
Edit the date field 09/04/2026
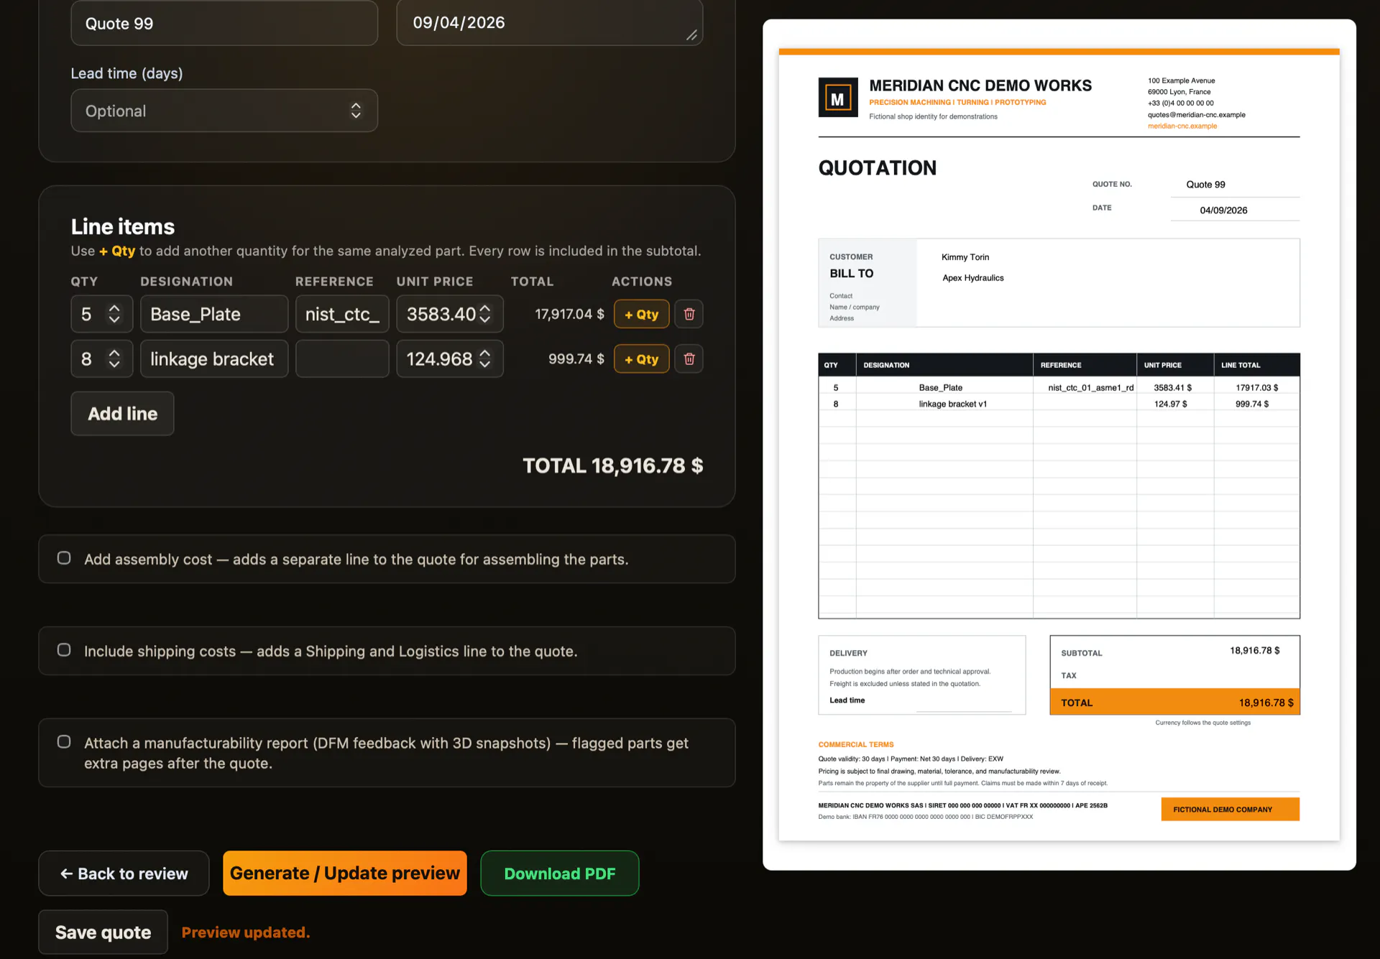tap(550, 23)
